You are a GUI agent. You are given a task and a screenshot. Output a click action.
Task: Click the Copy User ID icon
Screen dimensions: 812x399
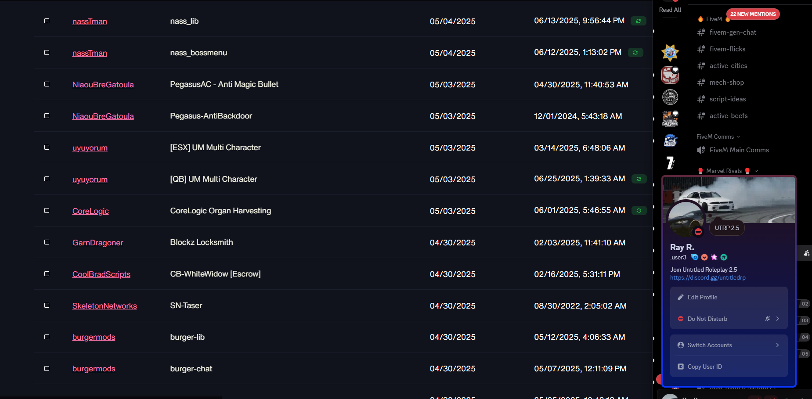[x=681, y=367]
